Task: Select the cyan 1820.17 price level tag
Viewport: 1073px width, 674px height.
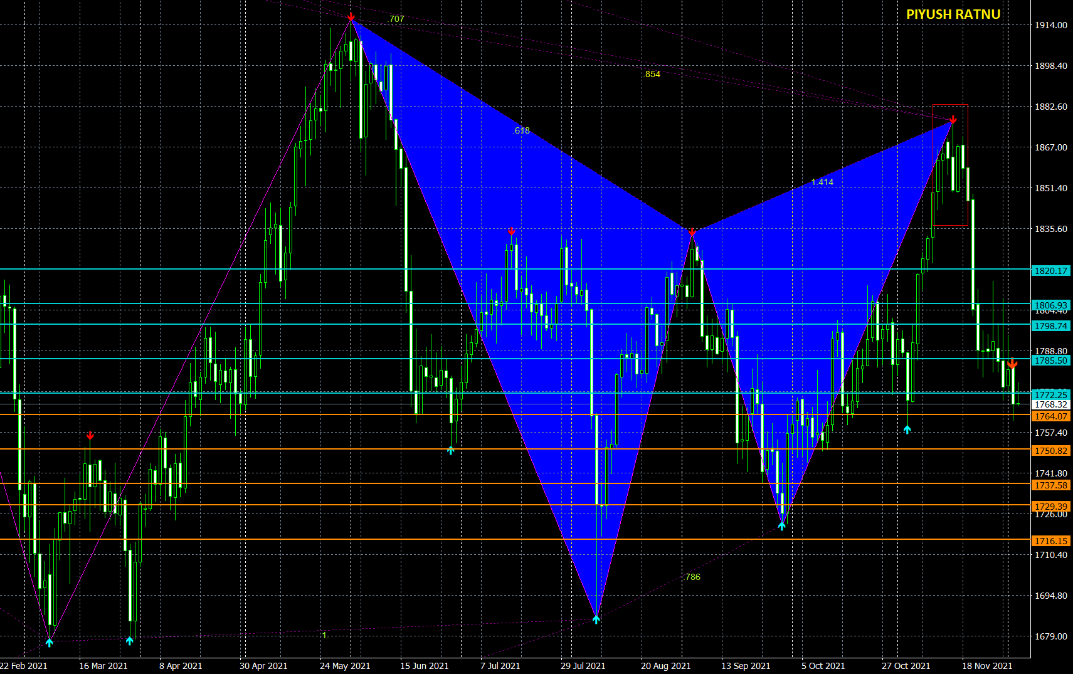Action: [x=1050, y=271]
